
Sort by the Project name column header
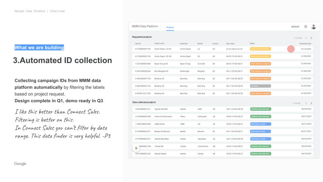(x=159, y=43)
